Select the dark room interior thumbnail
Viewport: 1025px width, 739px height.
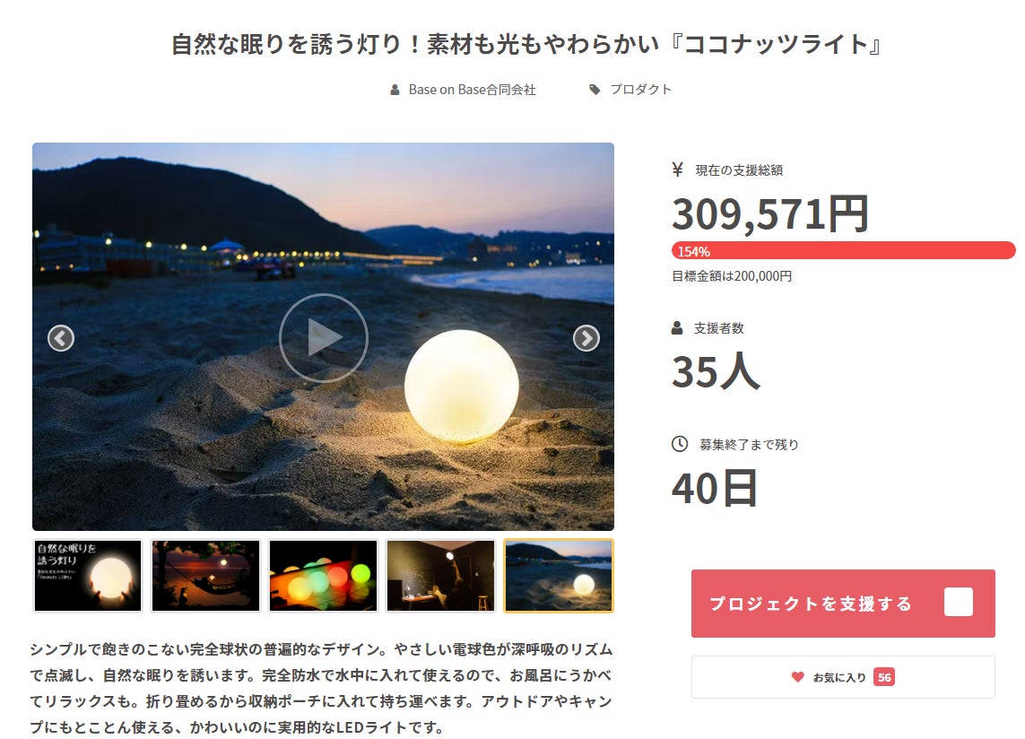coord(441,576)
